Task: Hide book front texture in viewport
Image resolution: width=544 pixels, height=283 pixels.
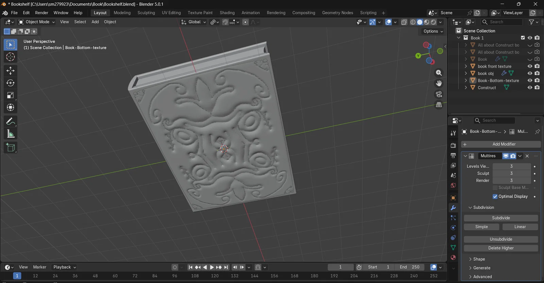Action: click(530, 66)
